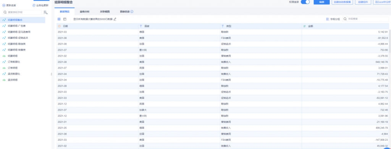The width and height of the screenshot is (391, 149).
Task: Open the 血缘分析 tab
Action: click(85, 12)
